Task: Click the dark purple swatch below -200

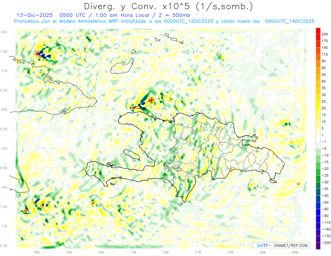Action: point(318,246)
